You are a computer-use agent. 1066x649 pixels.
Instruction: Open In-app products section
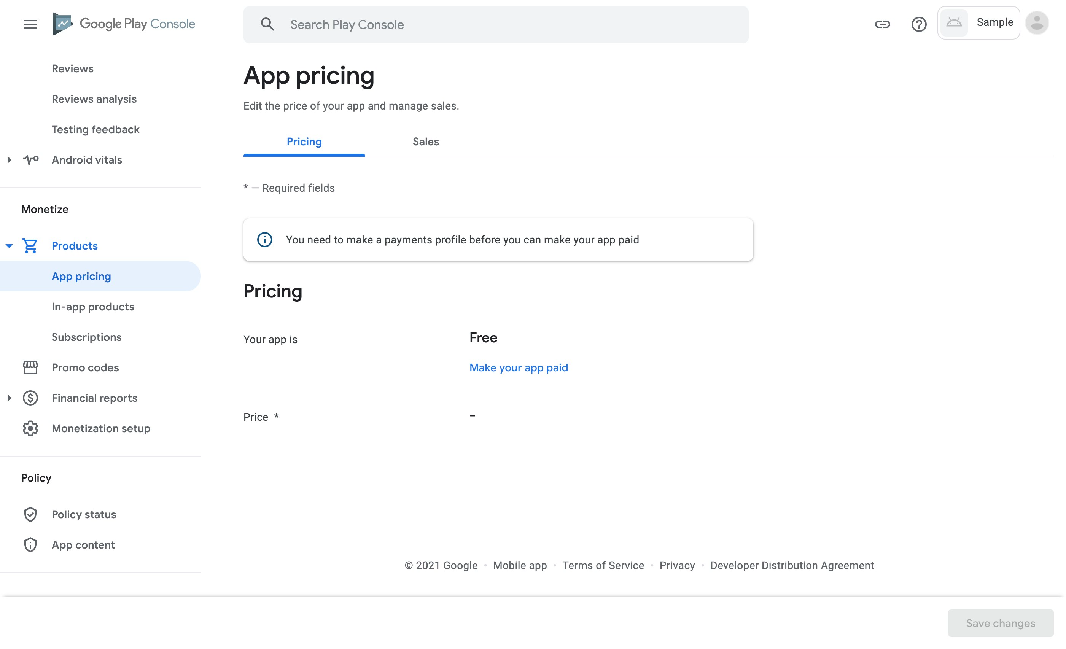tap(92, 307)
